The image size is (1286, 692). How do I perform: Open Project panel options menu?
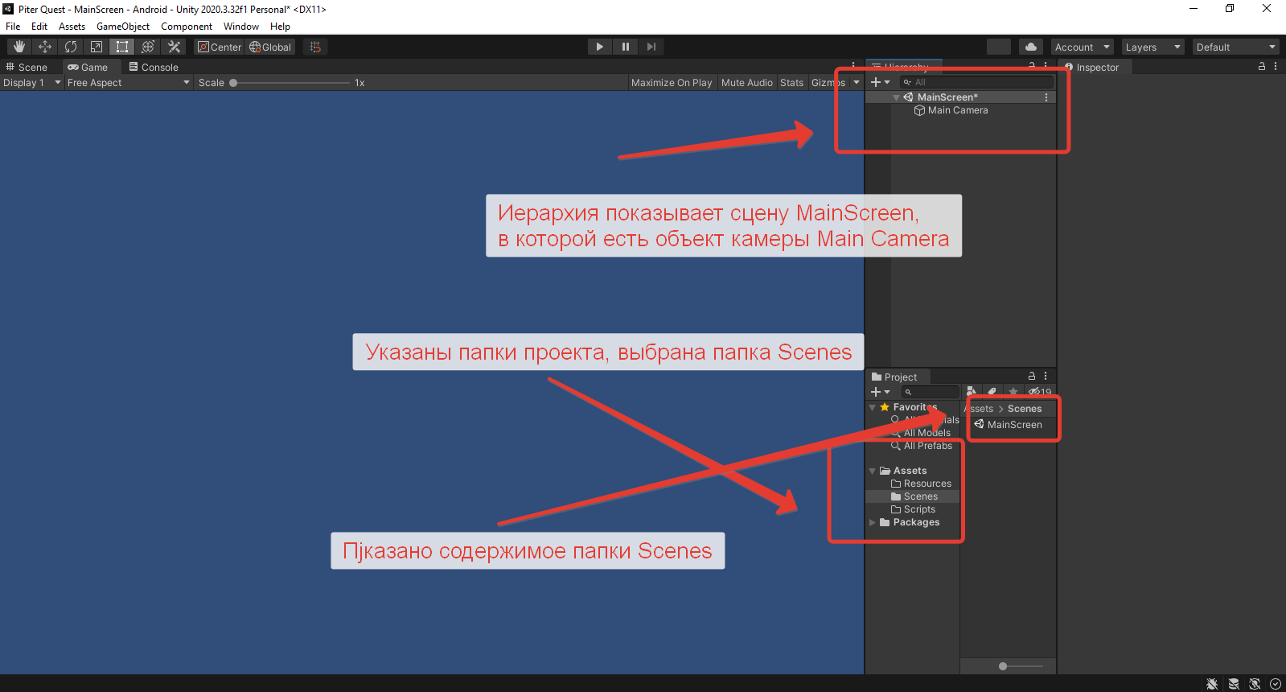pyautogui.click(x=1046, y=376)
